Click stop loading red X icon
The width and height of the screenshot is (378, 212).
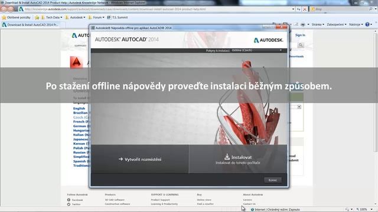[x=305, y=9]
